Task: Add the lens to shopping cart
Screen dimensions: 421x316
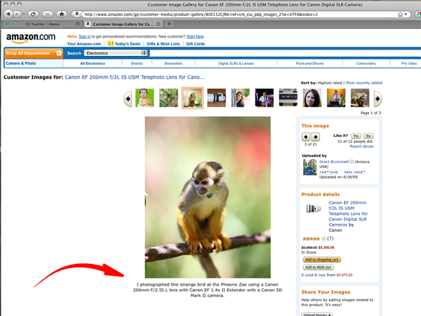Action: 322,259
